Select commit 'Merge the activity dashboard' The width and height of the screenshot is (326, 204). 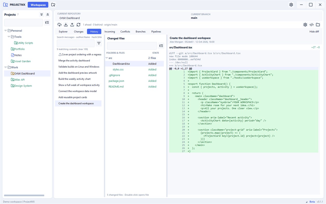(78, 61)
